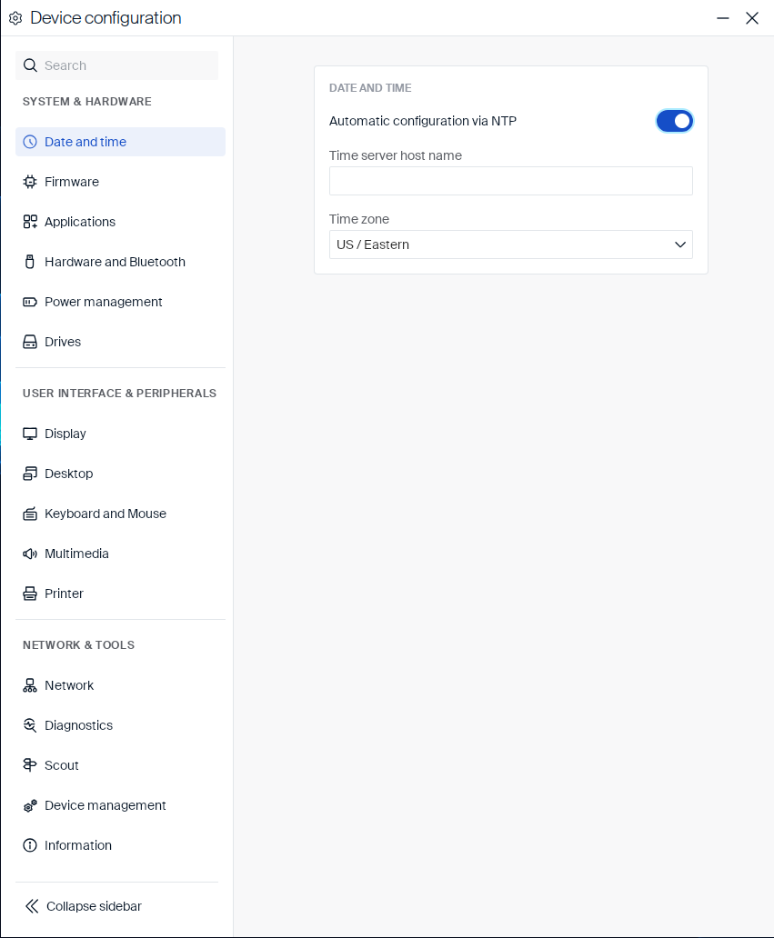Image resolution: width=774 pixels, height=938 pixels.
Task: Open the Diagnostics page
Action: point(120,725)
